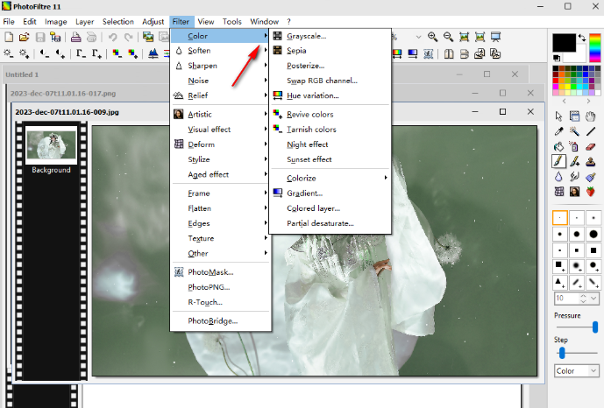Image resolution: width=604 pixels, height=408 pixels.
Task: Select the Spray can tool
Action: (x=575, y=146)
